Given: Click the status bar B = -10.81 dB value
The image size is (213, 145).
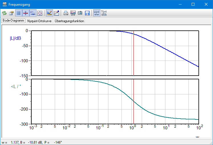Looking at the screenshot, I should pyautogui.click(x=31, y=142).
